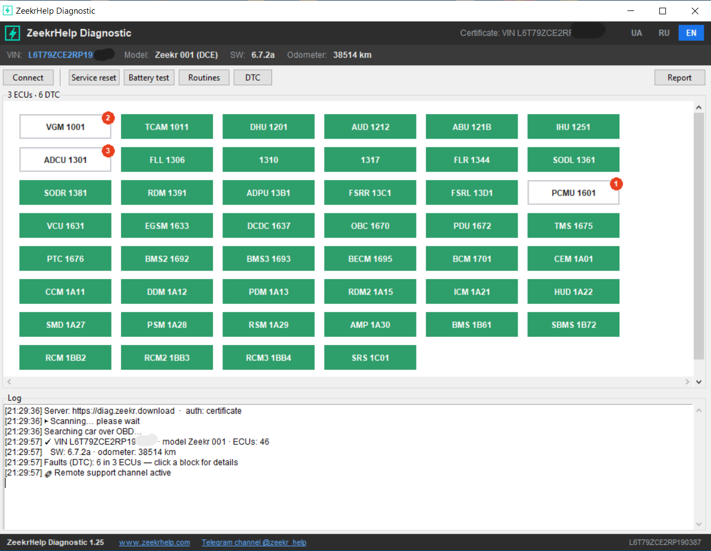This screenshot has height=551, width=711.
Task: Select the DHU 1201 ECU block
Action: pos(269,127)
